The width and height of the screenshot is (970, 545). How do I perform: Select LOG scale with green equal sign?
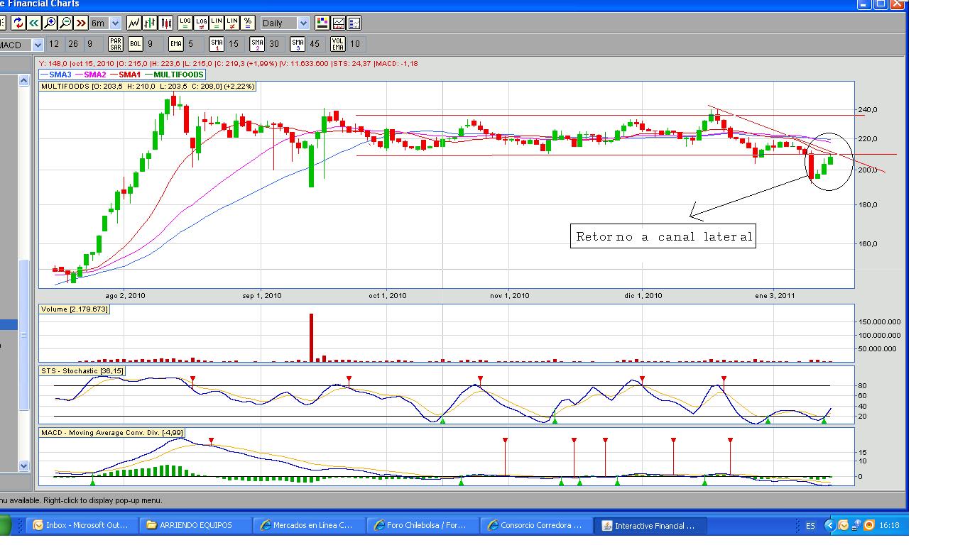pos(185,23)
